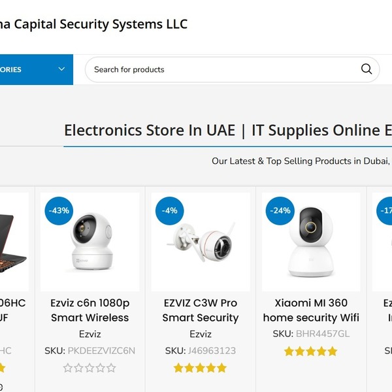Click the five-star rating under EZVIZ C3W Pro
Image resolution: width=392 pixels, height=392 pixels.
click(200, 368)
